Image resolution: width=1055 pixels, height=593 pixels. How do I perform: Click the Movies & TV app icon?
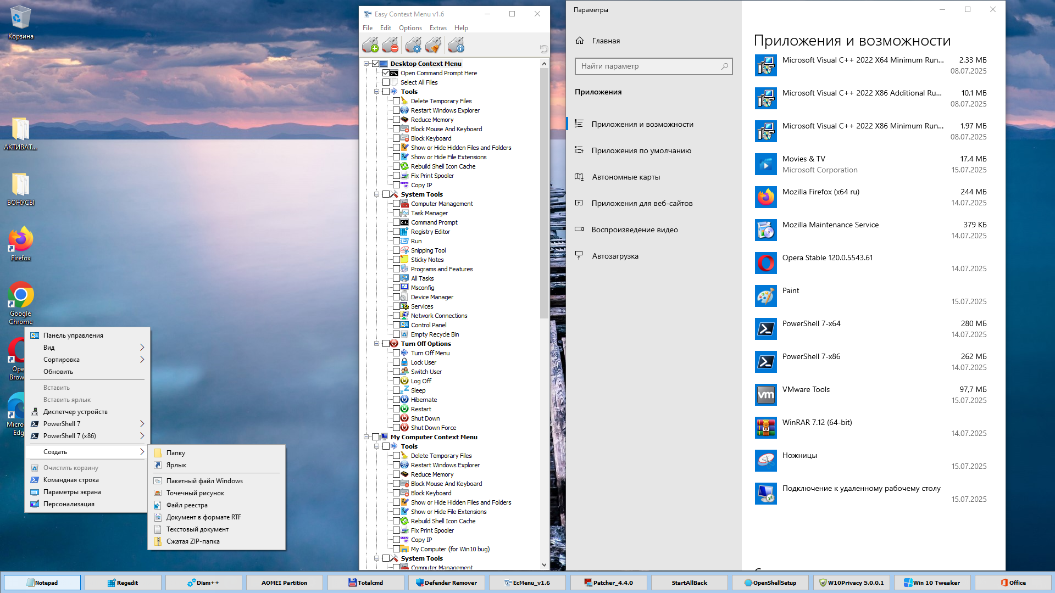tap(766, 164)
